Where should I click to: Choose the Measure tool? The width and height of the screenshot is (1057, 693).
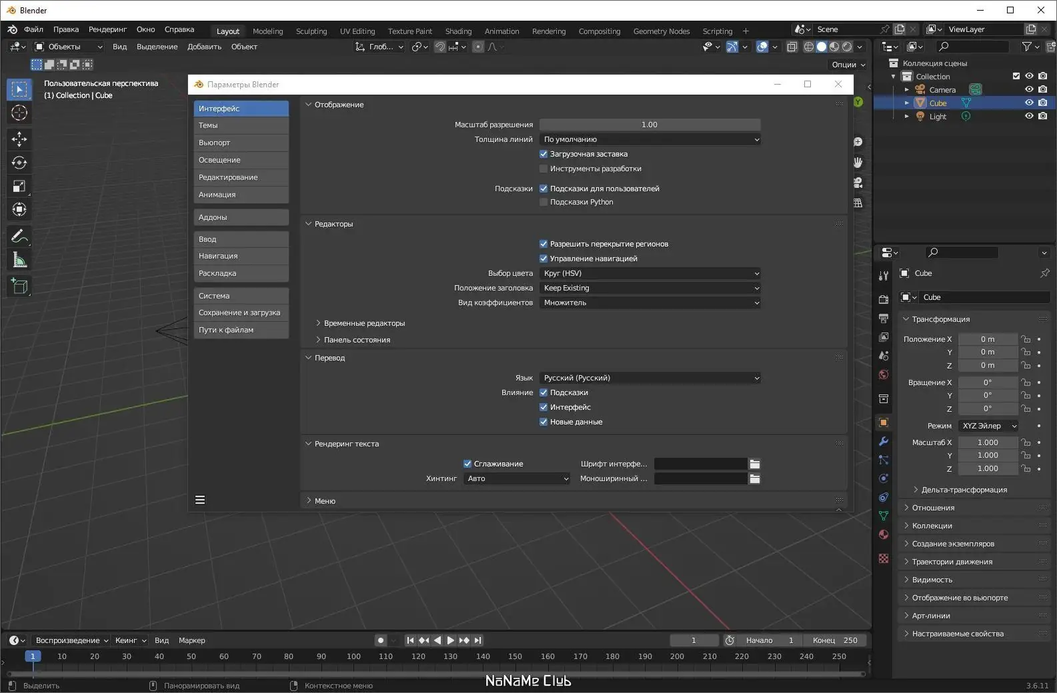(19, 260)
